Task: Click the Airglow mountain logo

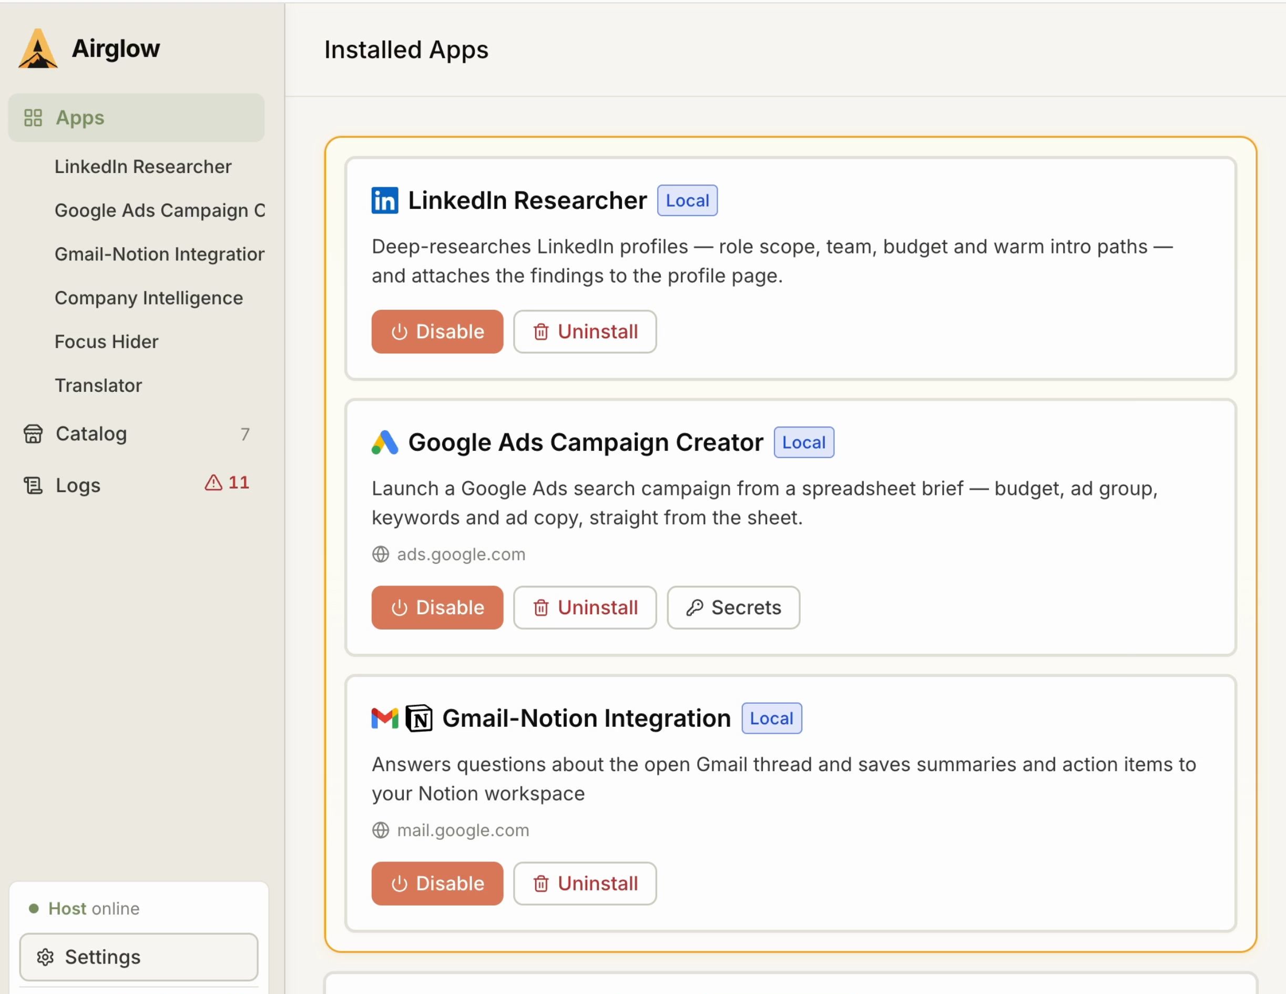Action: click(x=38, y=48)
